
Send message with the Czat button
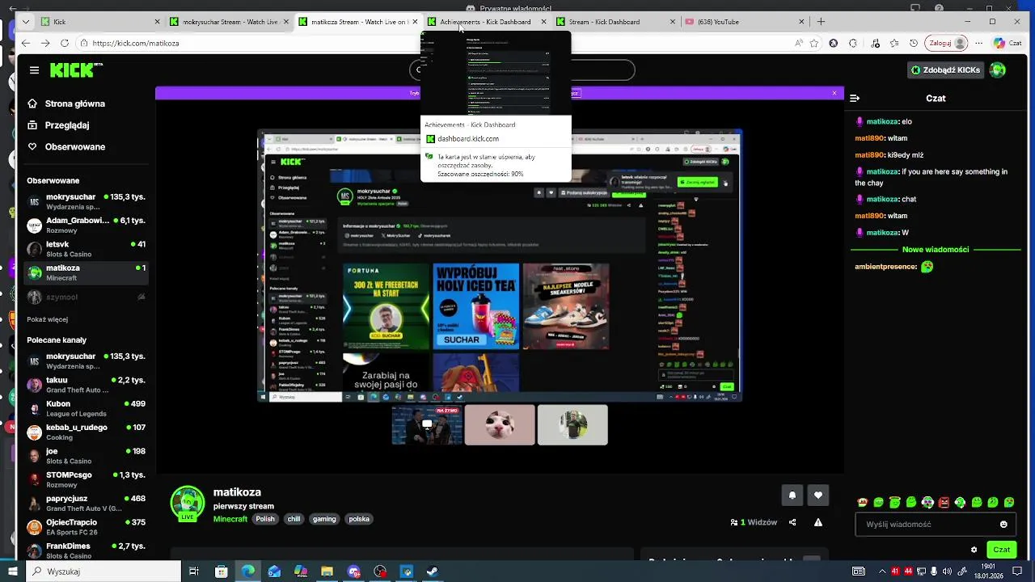point(1002,550)
